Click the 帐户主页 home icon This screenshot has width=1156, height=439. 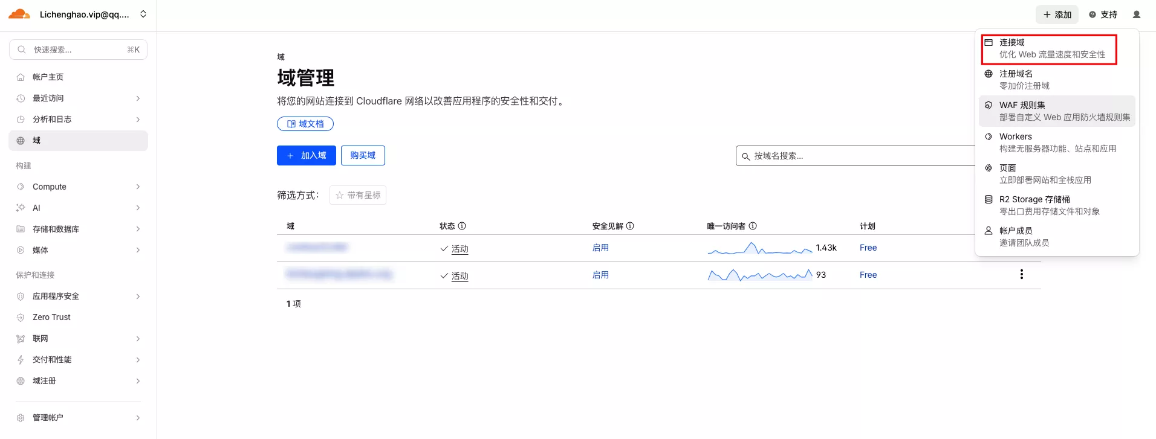pos(21,77)
